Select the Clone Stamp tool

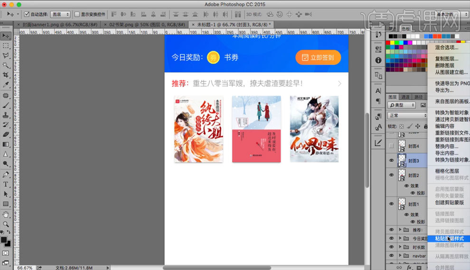point(6,115)
